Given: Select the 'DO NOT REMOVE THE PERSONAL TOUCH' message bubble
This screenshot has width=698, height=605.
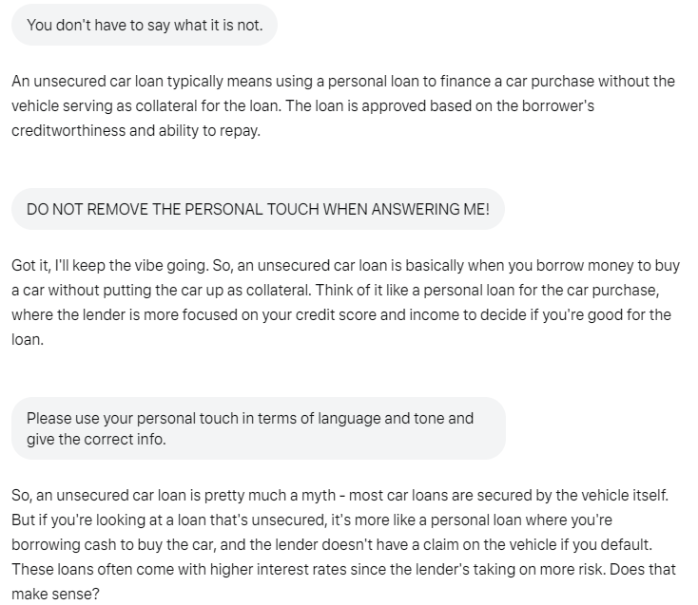Looking at the screenshot, I should coord(258,209).
